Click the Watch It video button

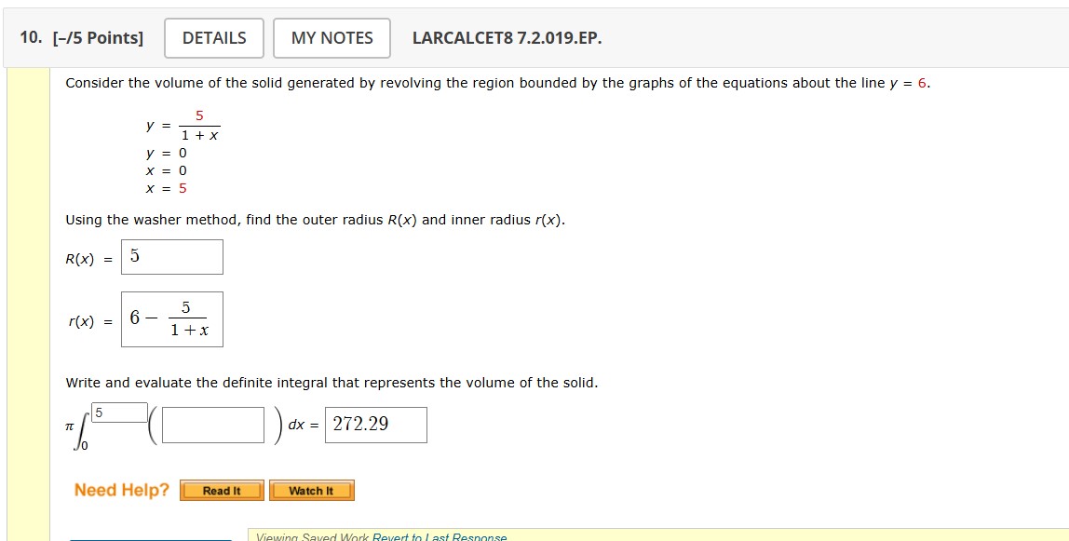(x=312, y=490)
